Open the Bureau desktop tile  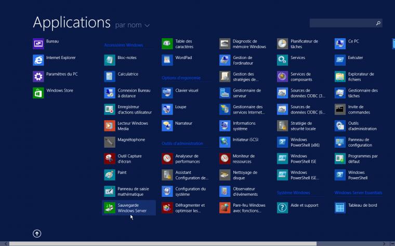pyautogui.click(x=38, y=44)
